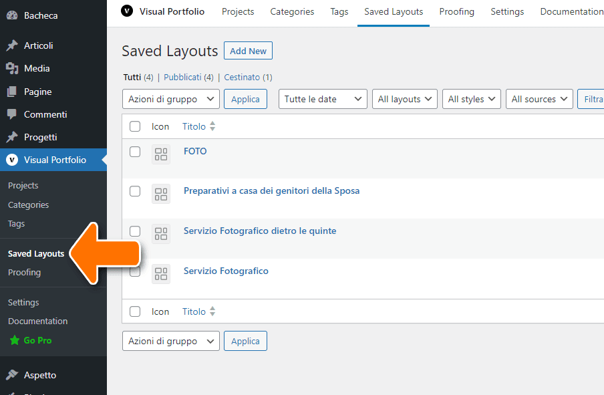Viewport: 604px width, 395px height.
Task: Click the Add New button
Action: pyautogui.click(x=248, y=51)
